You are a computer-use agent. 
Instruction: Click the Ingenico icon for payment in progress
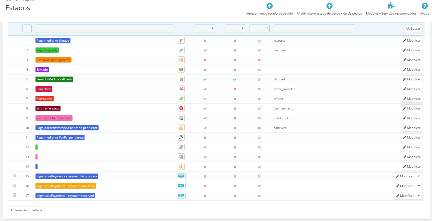click(181, 176)
